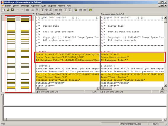168x126 pixels.
Task: Copy difference to left pane
Action: 60,10
